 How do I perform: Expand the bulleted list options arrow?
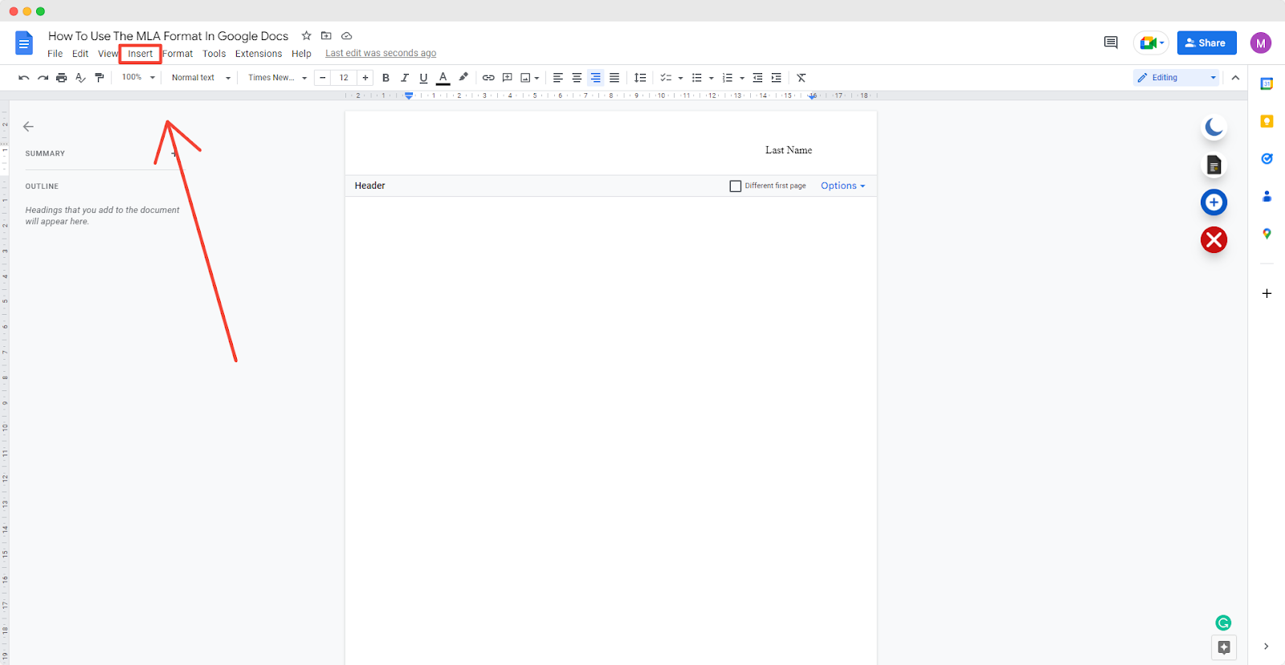pos(712,78)
